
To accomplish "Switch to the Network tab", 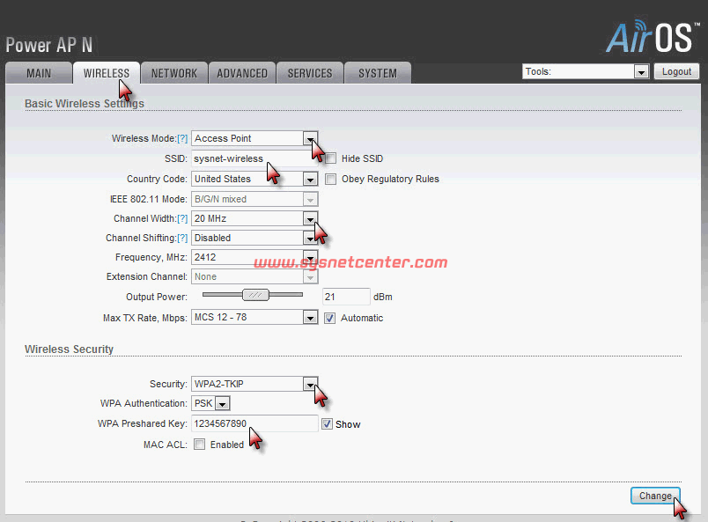I will coord(173,73).
